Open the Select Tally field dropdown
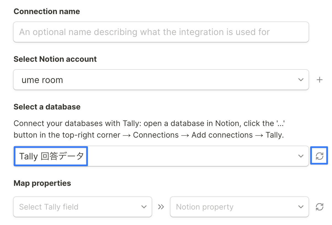332x225 pixels. (83, 207)
